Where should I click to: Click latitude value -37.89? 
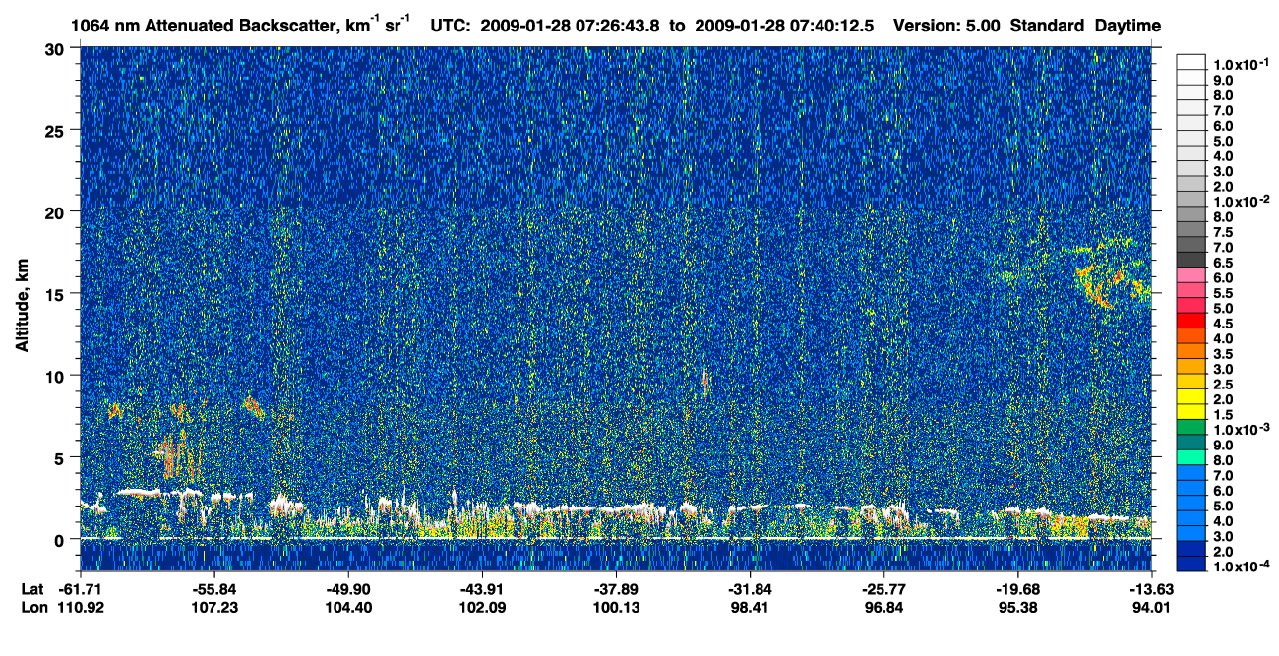(616, 588)
